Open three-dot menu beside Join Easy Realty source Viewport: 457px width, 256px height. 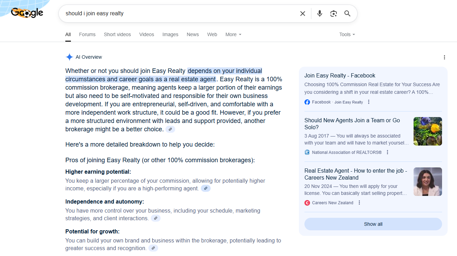(x=369, y=102)
